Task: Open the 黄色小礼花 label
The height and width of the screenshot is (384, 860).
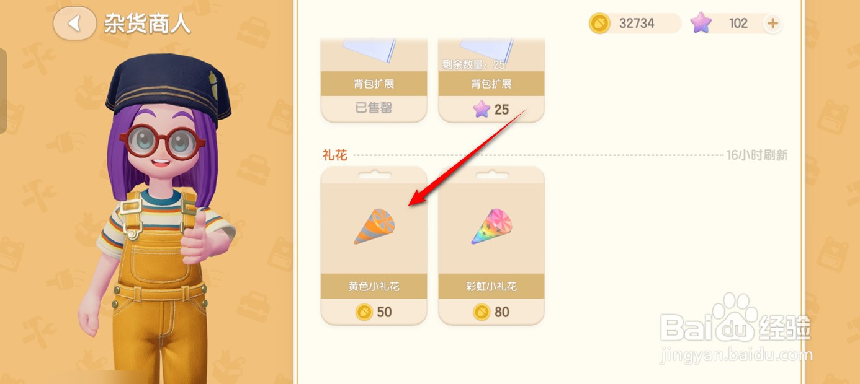Action: pyautogui.click(x=374, y=287)
